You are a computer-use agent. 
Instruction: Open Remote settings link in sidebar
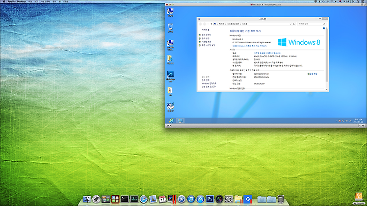(205, 38)
